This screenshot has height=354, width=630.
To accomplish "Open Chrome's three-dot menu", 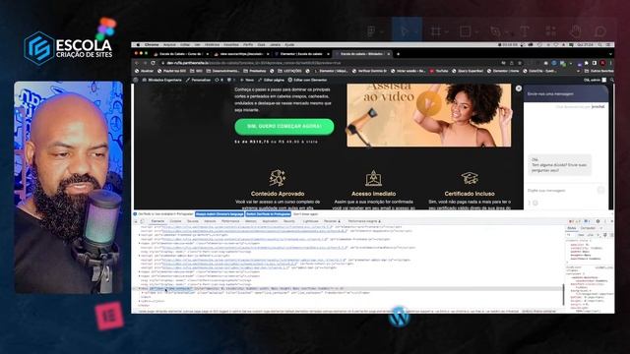I will 610,63.
